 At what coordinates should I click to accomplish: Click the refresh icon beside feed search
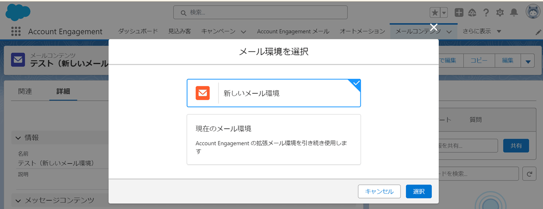click(x=529, y=173)
